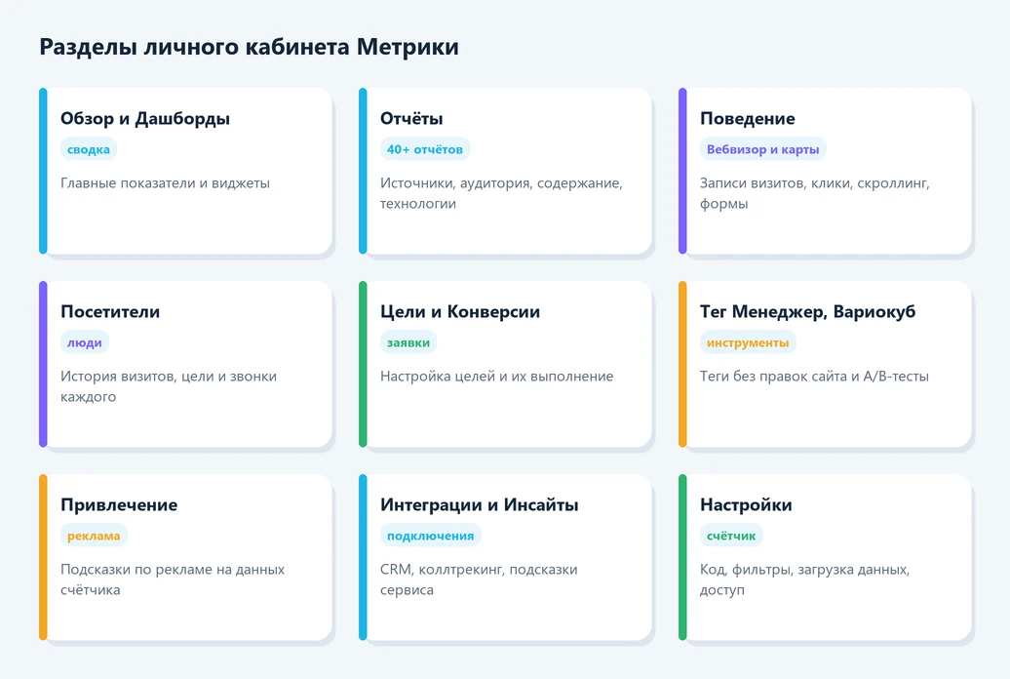Select description "Источники, аудитория, содержание, технологии"
The image size is (1010, 679).
(x=501, y=193)
